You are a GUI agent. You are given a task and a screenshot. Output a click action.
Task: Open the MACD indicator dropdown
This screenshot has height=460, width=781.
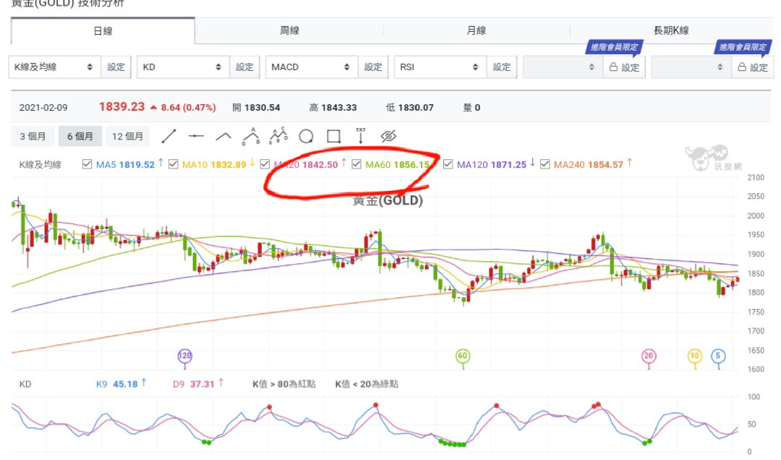tap(311, 67)
